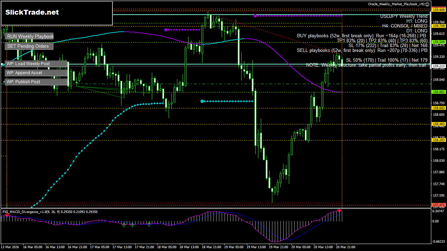Select the Oracle_Weekly_Market_Playbook_v92 label

pos(396,4)
